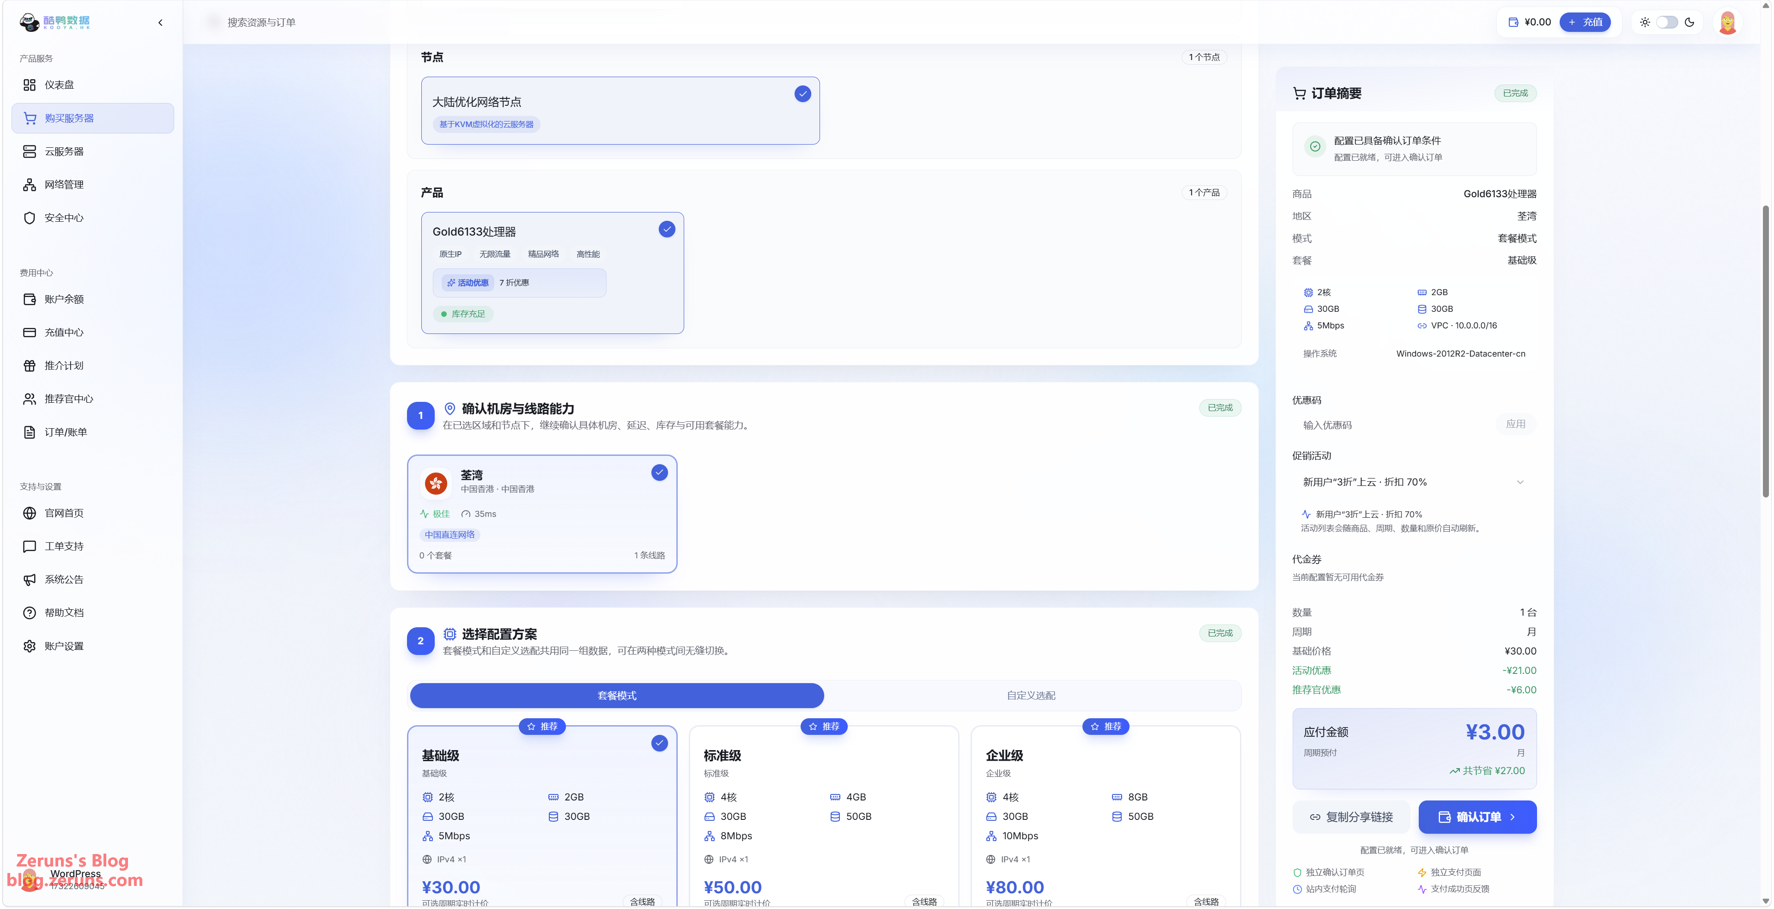Click the user avatar in top bar
The image size is (1774, 909).
(x=1727, y=22)
